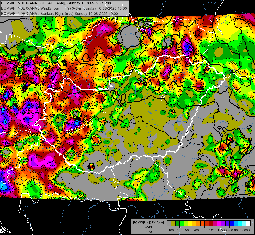Click the legend tick label 2250
The image size is (255, 235).
click(230, 230)
